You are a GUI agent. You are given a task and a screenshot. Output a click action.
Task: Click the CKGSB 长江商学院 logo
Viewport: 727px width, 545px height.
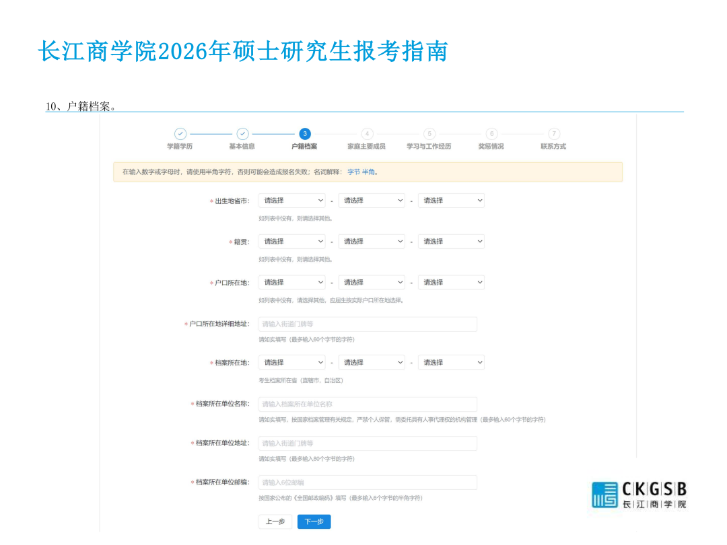coord(639,495)
